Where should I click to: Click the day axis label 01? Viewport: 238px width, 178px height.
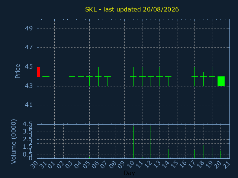point(52,165)
